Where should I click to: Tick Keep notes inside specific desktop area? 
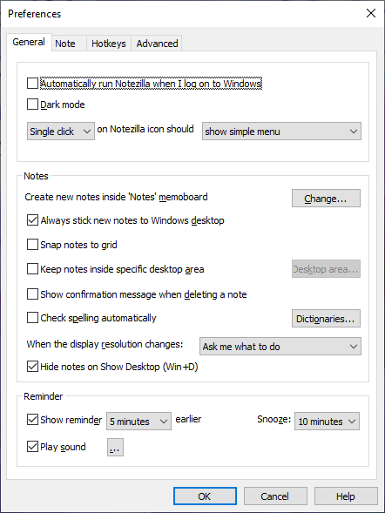point(32,269)
